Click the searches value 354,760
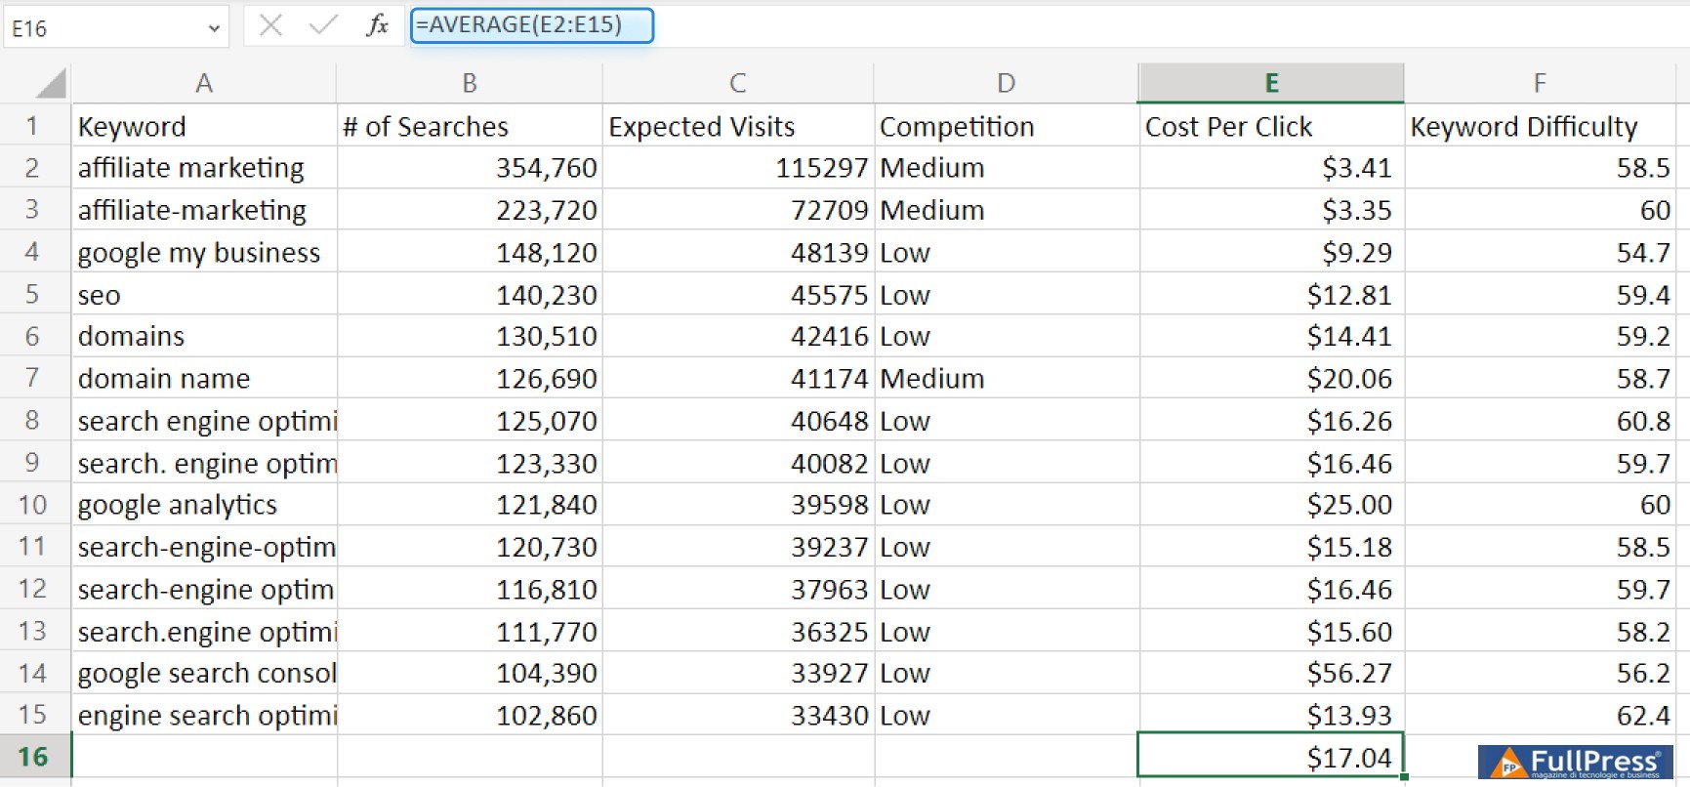The image size is (1690, 787). click(x=470, y=168)
